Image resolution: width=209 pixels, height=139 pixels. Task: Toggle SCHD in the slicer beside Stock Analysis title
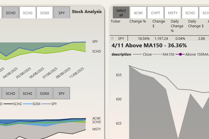coord(11,13)
